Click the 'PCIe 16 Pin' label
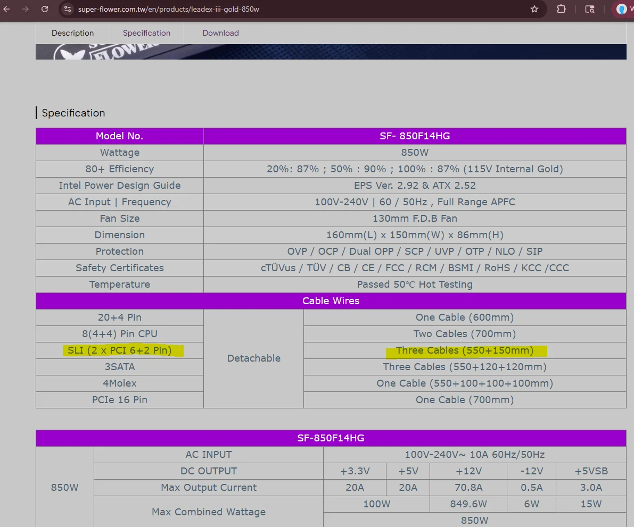The width and height of the screenshot is (634, 527). pyautogui.click(x=120, y=400)
